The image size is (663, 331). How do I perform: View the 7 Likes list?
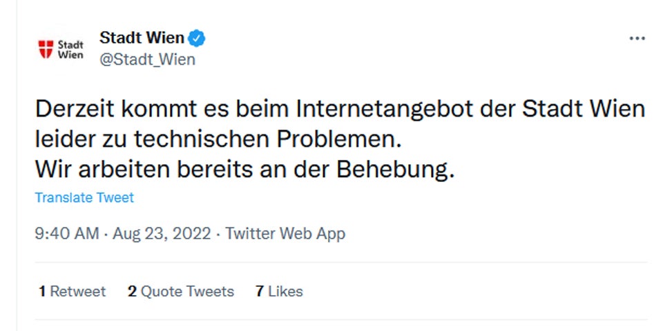(x=279, y=292)
